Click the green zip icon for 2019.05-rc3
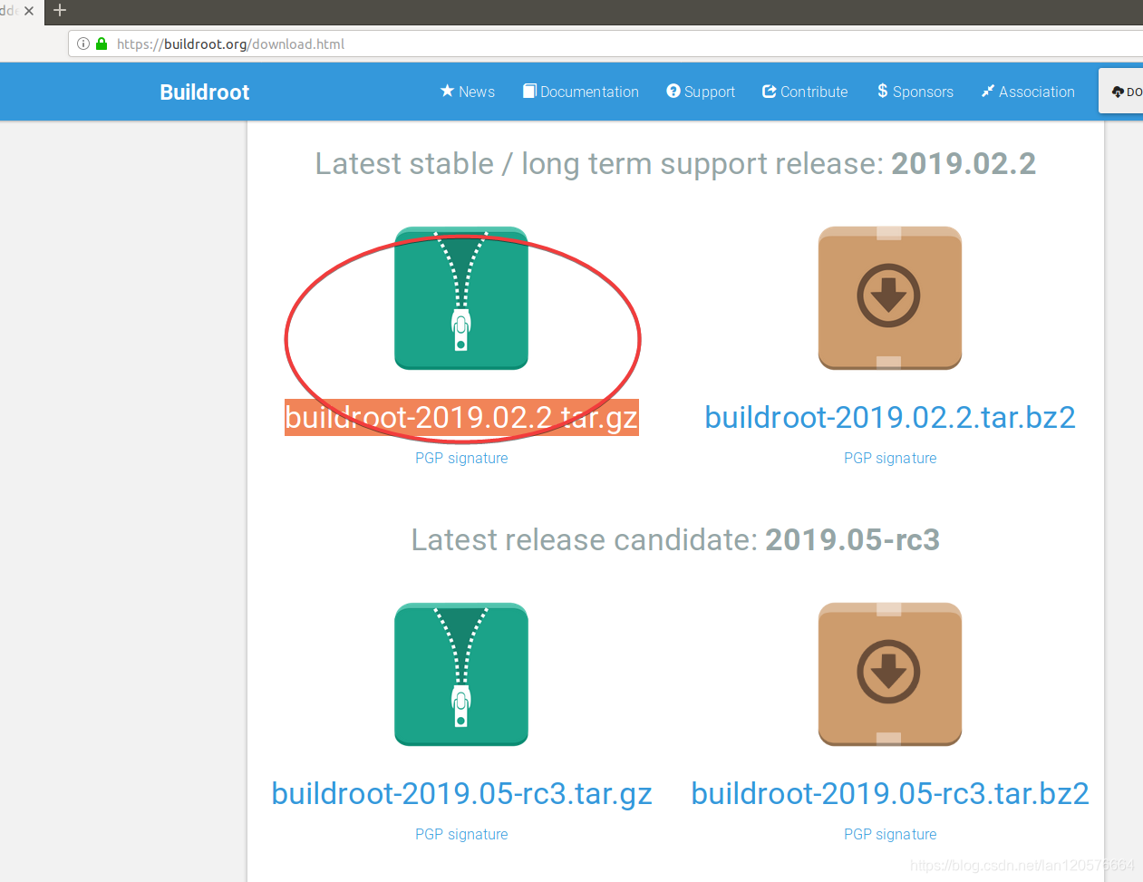The height and width of the screenshot is (882, 1143). [x=460, y=674]
